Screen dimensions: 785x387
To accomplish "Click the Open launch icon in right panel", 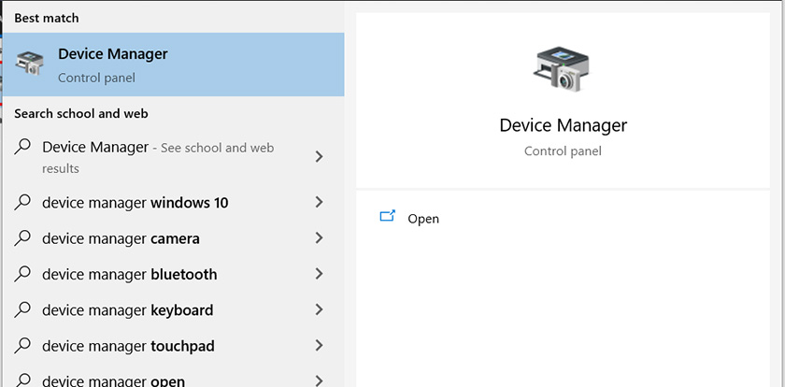I will [388, 217].
